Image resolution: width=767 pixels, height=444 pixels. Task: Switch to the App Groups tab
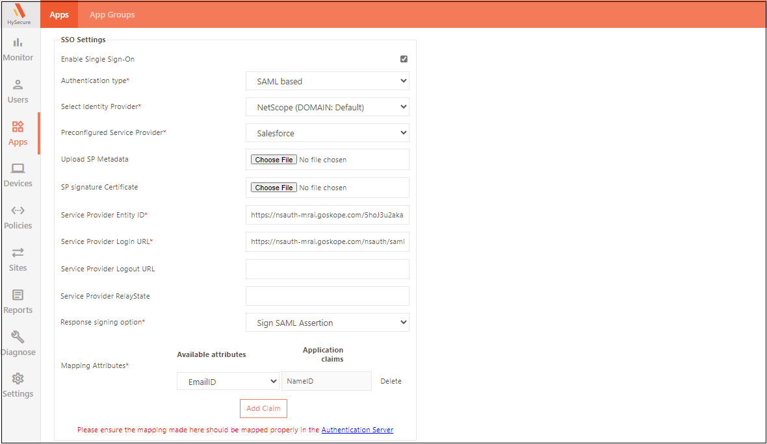(x=112, y=15)
